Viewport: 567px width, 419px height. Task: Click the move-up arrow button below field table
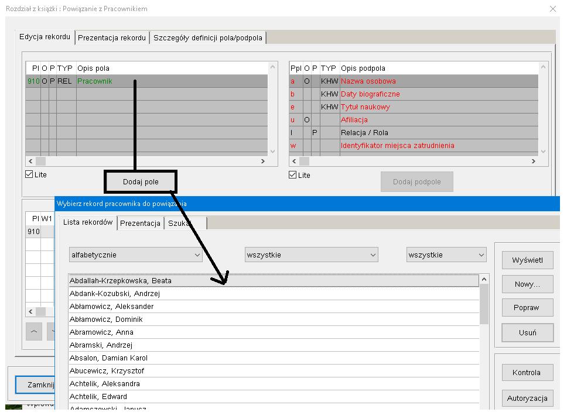pyautogui.click(x=34, y=331)
